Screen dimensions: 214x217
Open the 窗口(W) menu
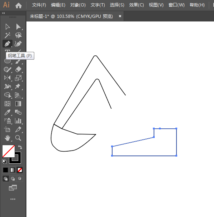tap(176, 5)
